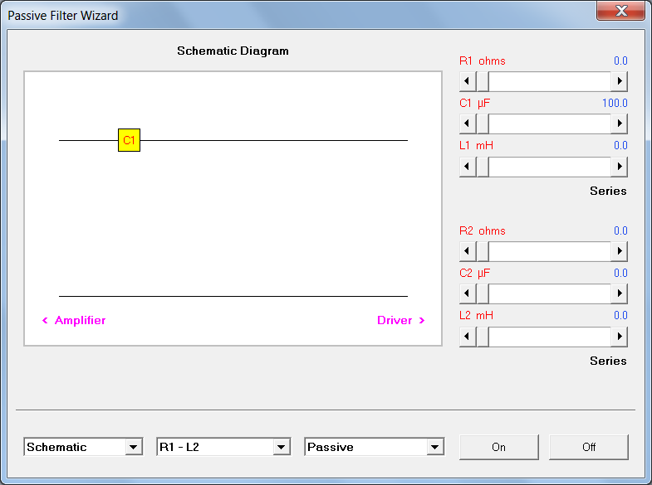The image size is (652, 485).
Task: Click the first Series label under L1
Action: click(x=608, y=191)
